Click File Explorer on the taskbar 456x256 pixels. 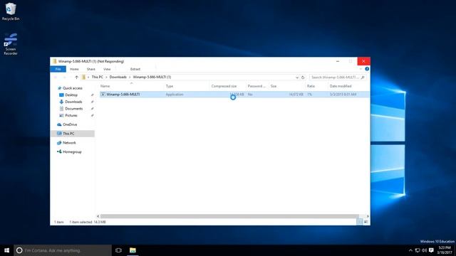coord(133,250)
